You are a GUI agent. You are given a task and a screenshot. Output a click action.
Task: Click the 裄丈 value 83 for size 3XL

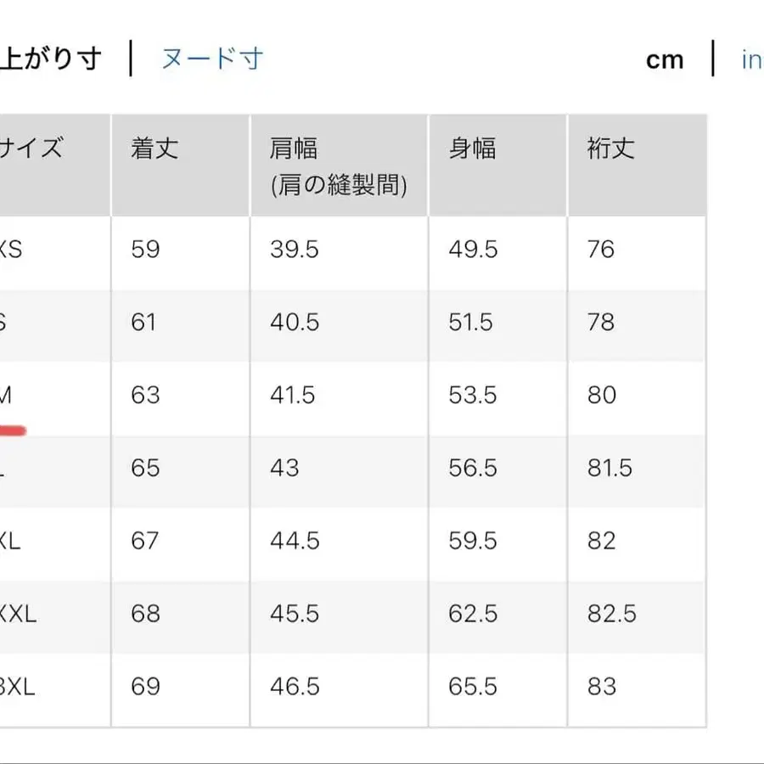[x=602, y=687]
